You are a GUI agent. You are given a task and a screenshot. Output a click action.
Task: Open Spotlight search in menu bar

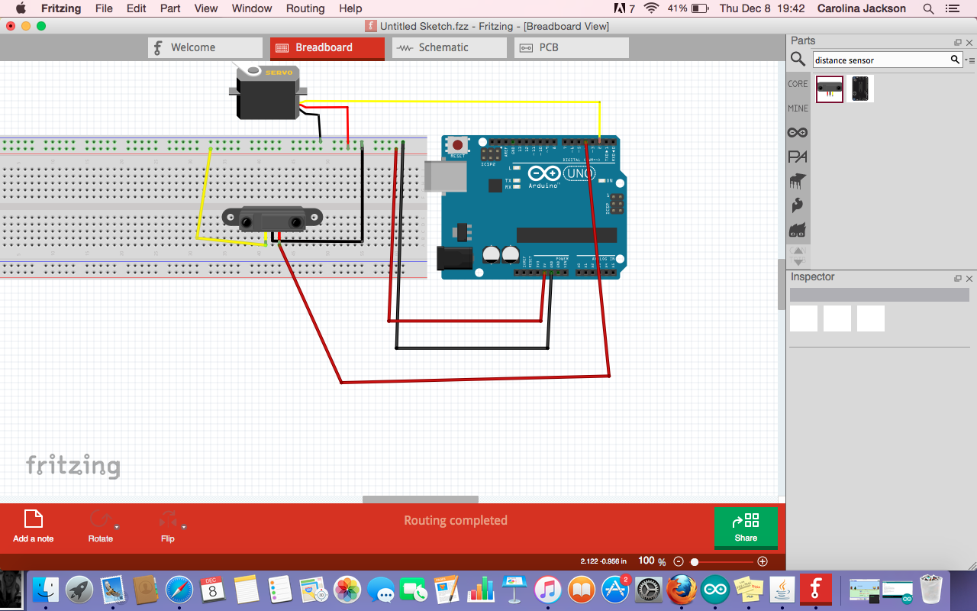tap(928, 8)
